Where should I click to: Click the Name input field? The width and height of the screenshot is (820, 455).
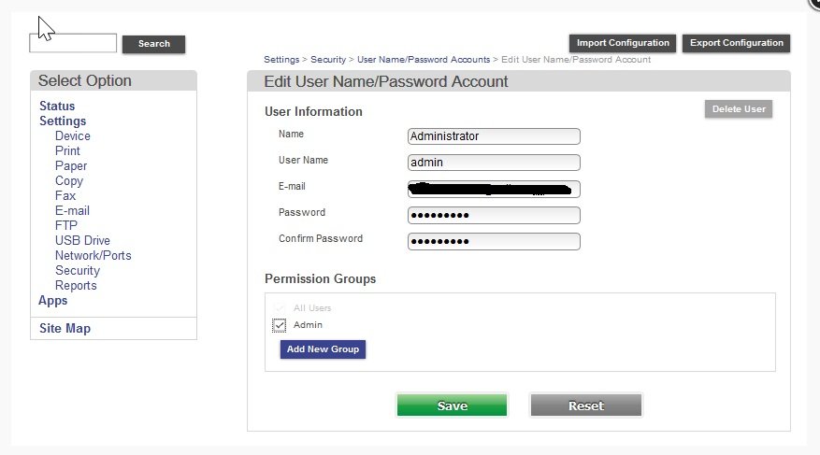[x=494, y=136]
